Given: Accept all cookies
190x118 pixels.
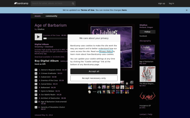Looking at the screenshot, I should (94, 71).
